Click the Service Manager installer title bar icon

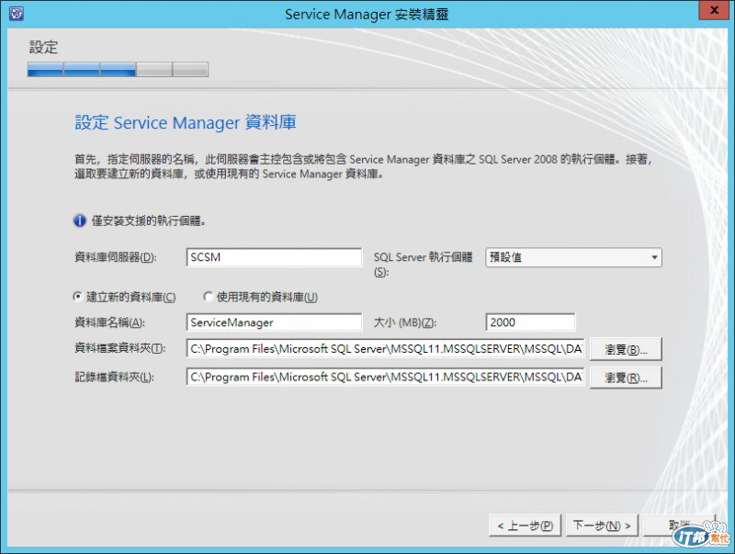point(16,13)
